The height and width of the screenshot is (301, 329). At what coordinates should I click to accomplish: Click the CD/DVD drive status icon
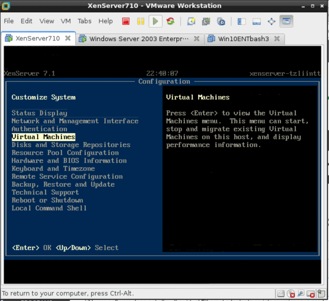pos(291,294)
